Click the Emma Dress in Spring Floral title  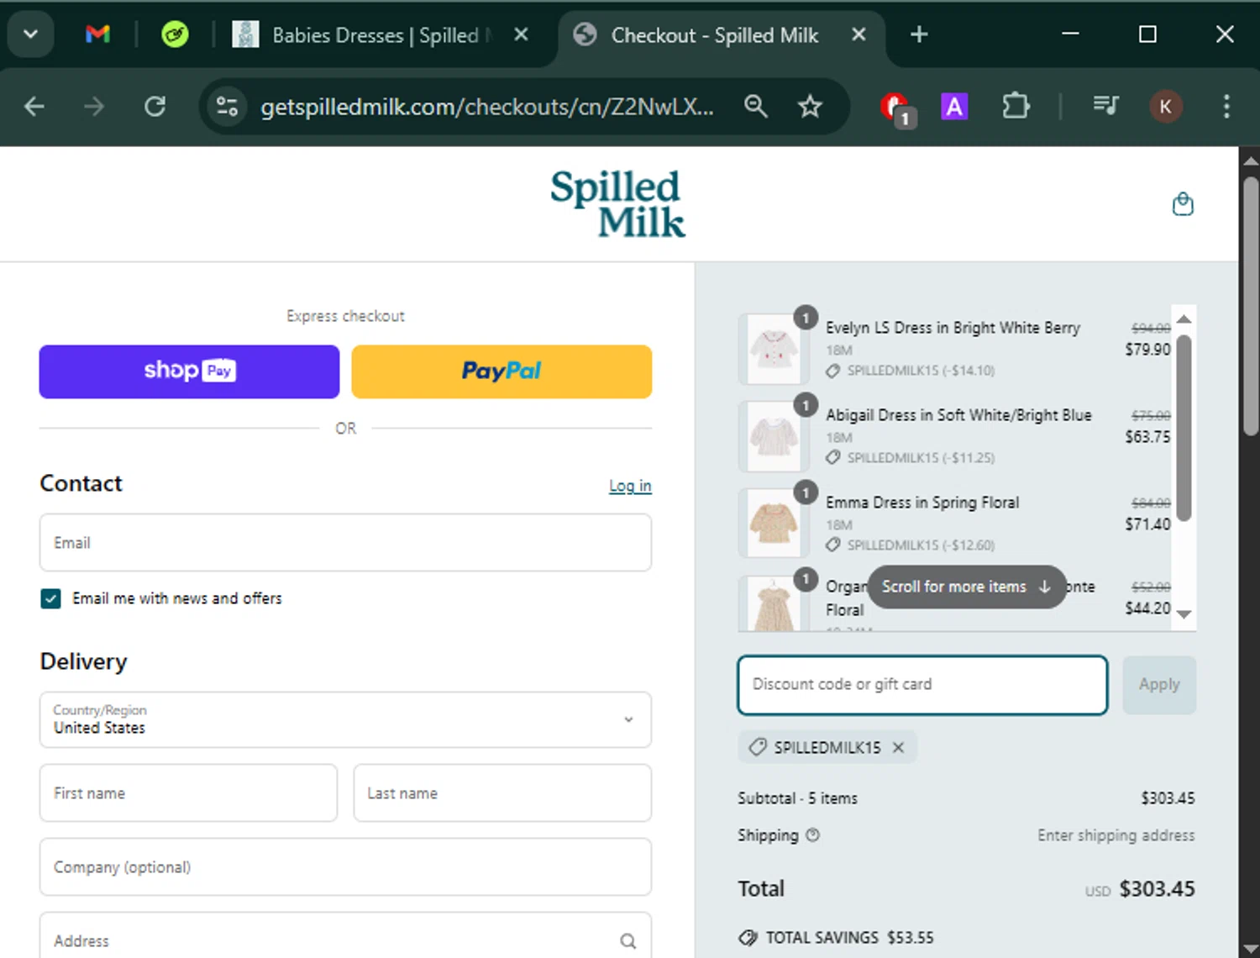tap(921, 503)
